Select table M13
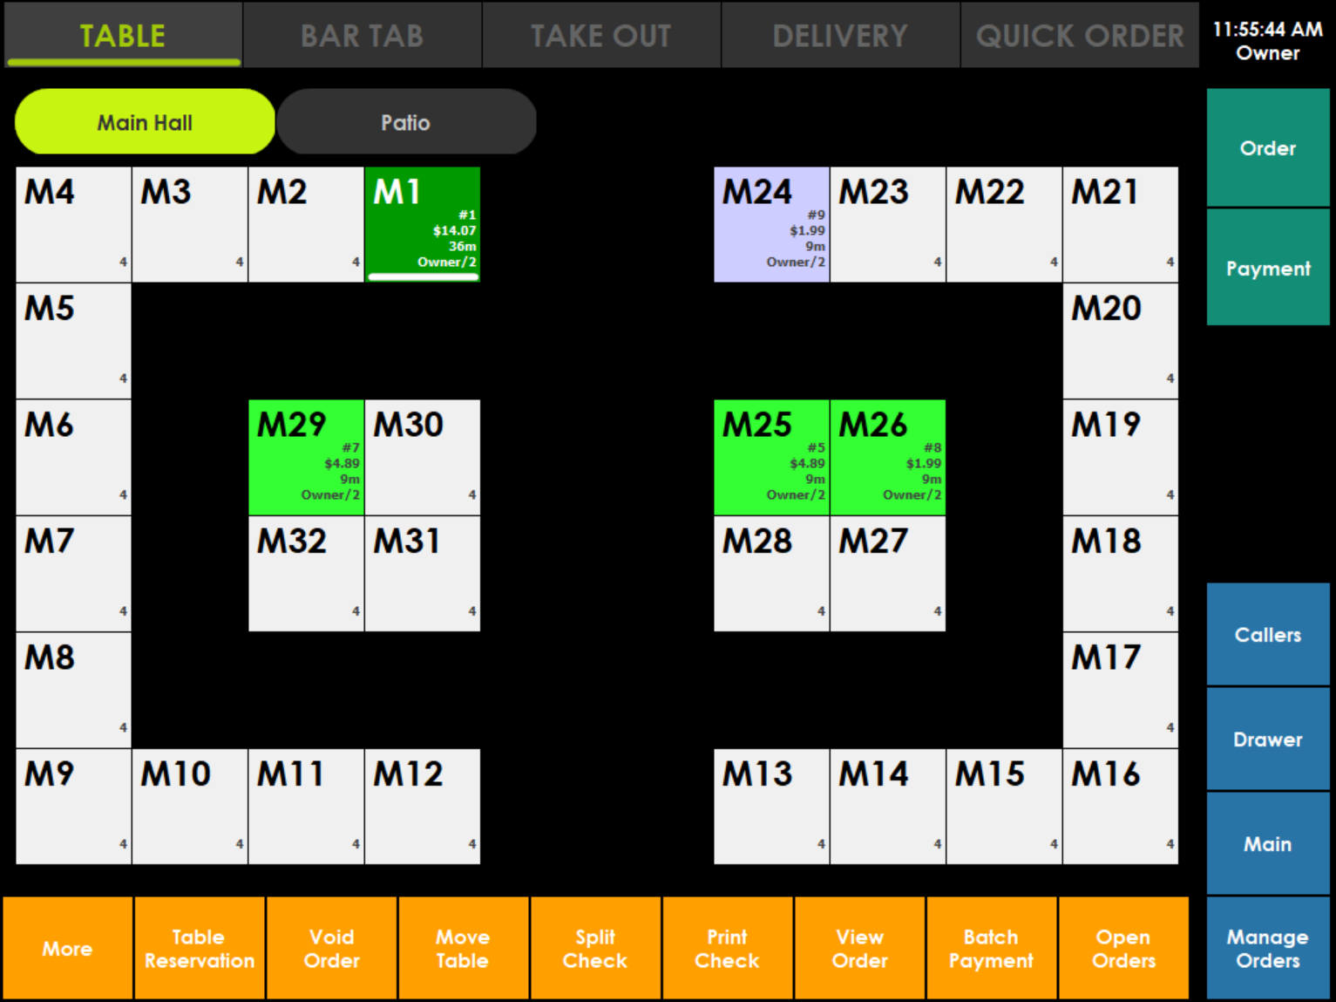The height and width of the screenshot is (1002, 1336). coord(771,807)
